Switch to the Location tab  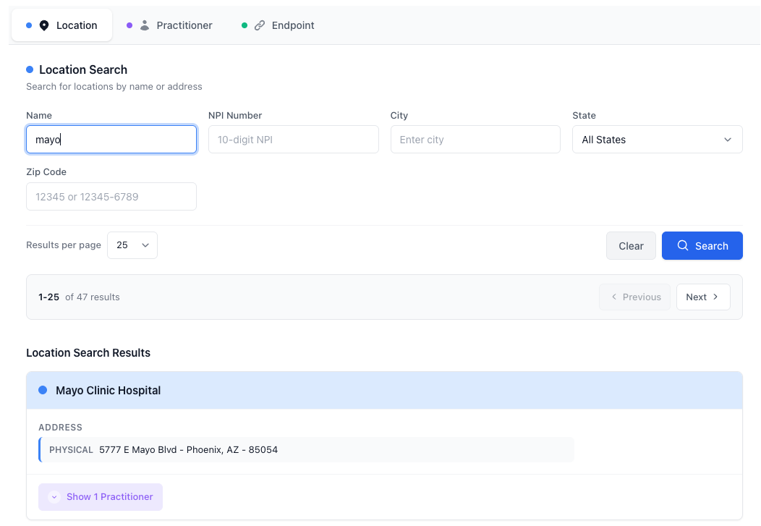62,25
